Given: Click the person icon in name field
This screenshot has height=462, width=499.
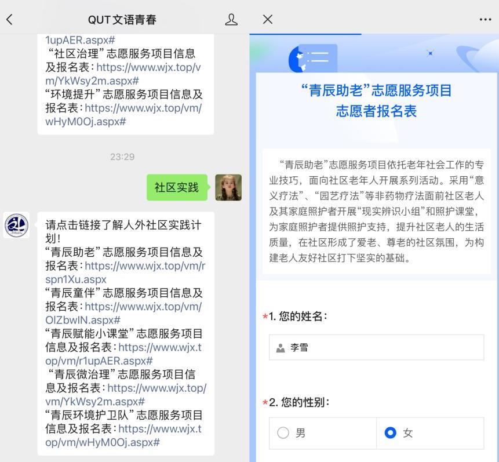Looking at the screenshot, I should coord(281,348).
